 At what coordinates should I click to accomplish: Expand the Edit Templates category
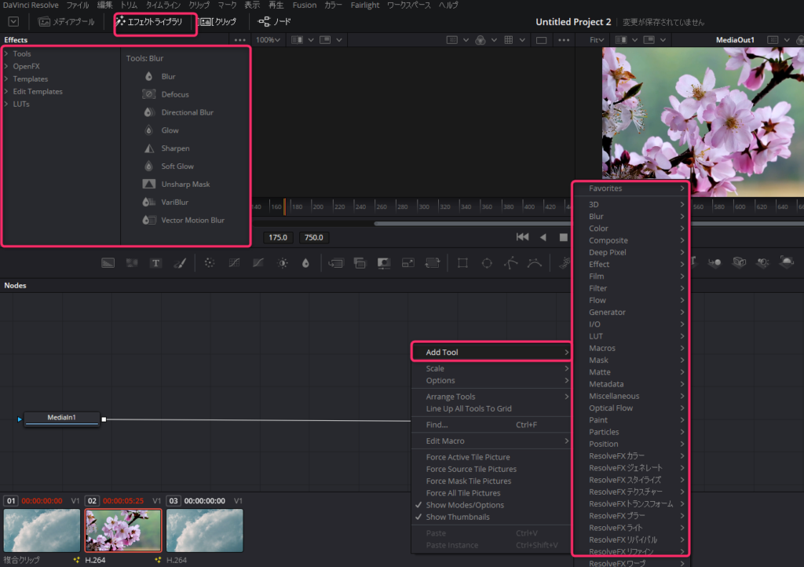6,91
